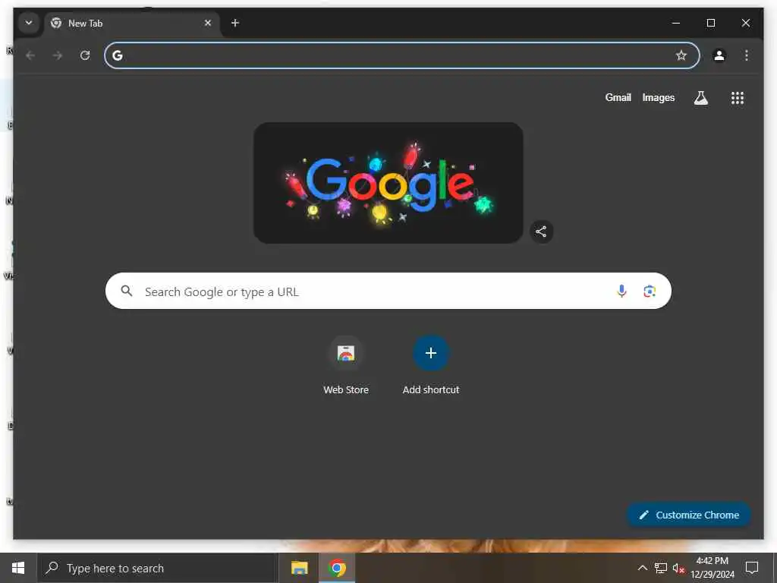
Task: Open Google Images link
Action: (658, 98)
